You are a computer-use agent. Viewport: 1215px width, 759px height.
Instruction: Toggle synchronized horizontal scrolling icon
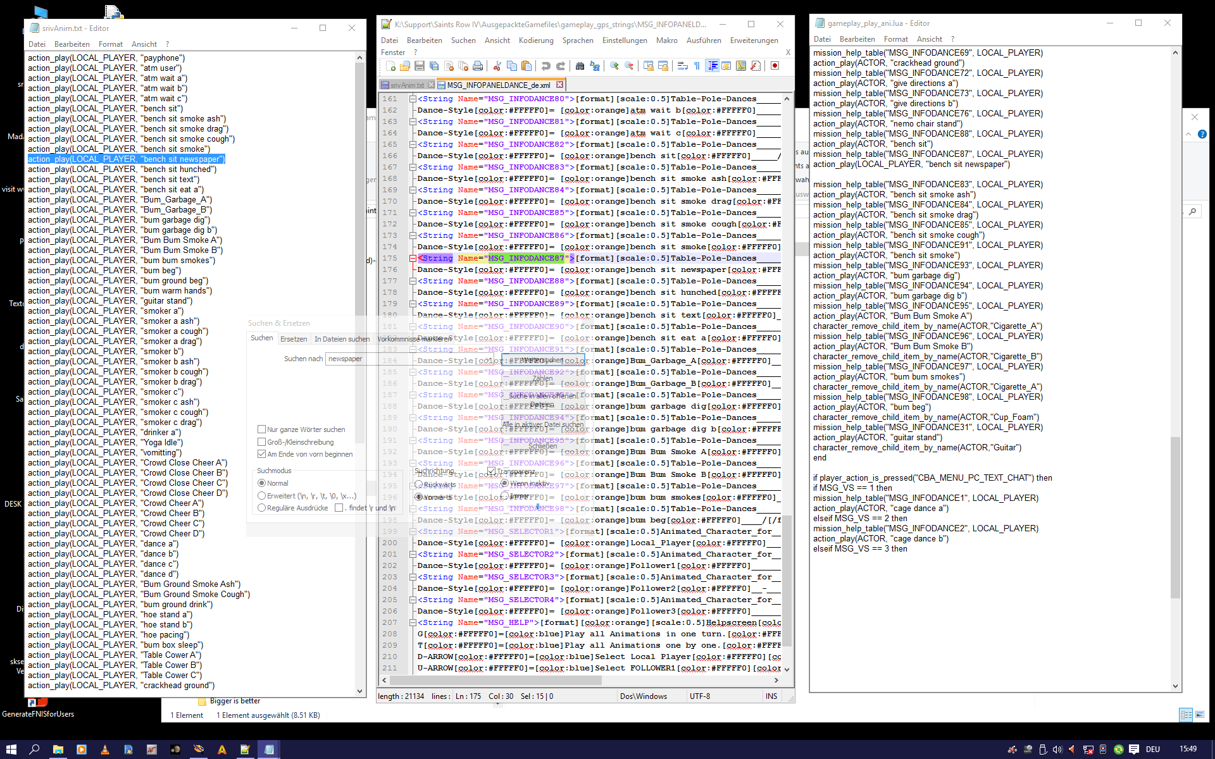663,66
